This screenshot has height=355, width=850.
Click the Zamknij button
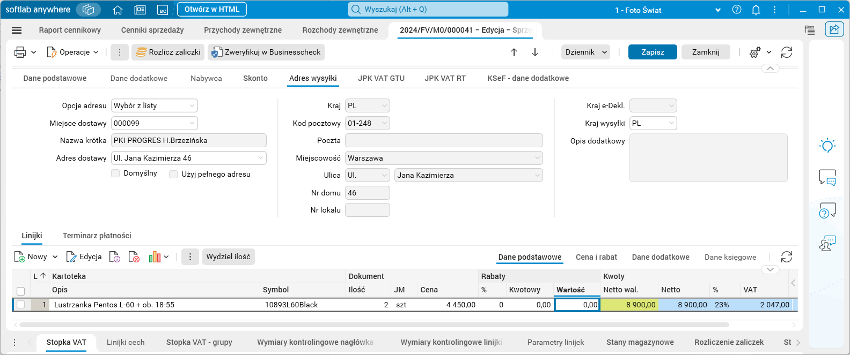point(706,52)
